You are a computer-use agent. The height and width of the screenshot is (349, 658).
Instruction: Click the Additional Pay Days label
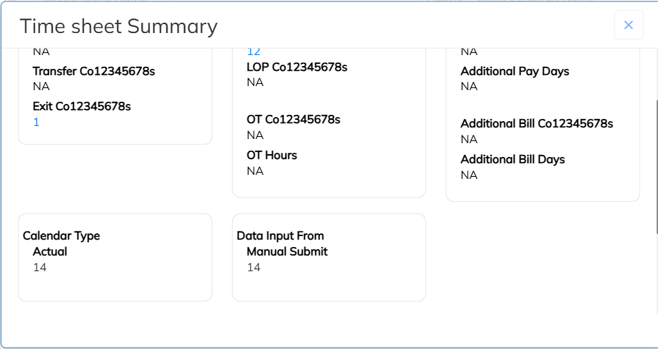(x=515, y=71)
